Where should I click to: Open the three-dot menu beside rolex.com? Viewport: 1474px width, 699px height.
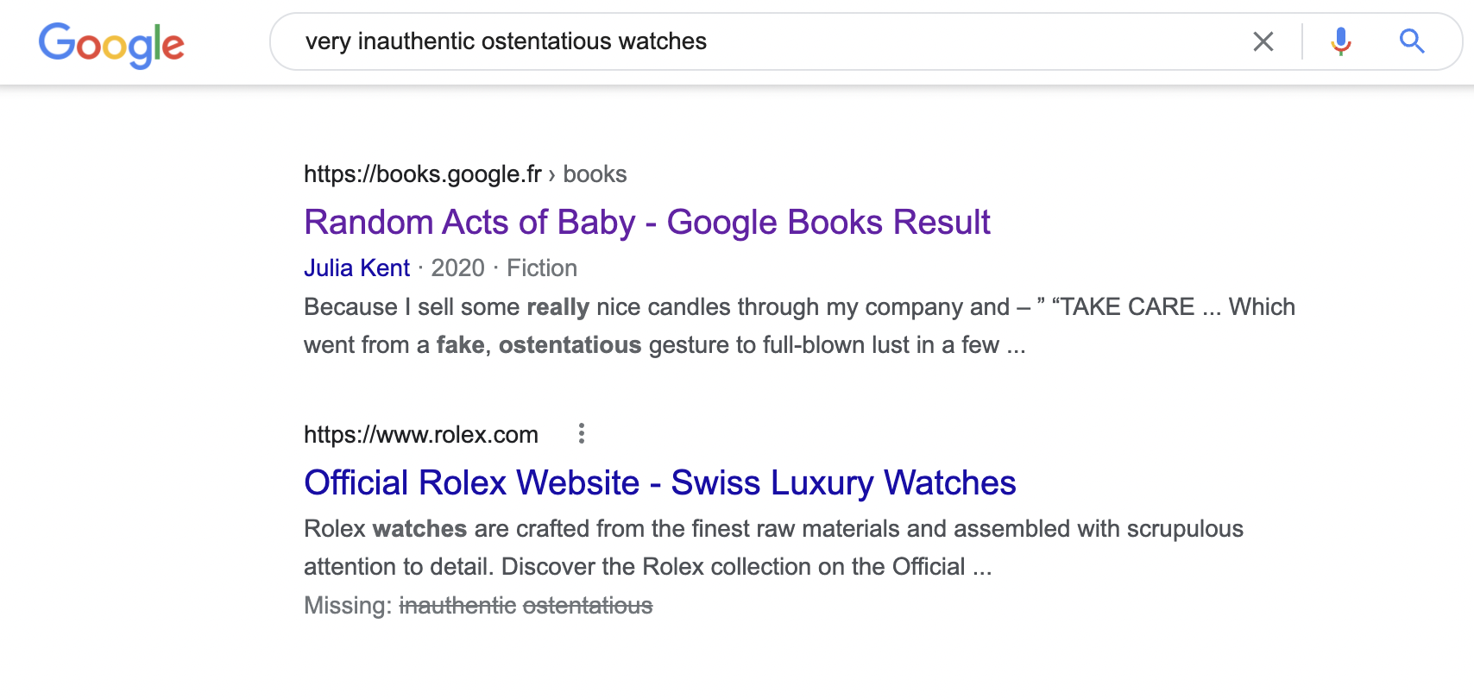click(x=582, y=433)
